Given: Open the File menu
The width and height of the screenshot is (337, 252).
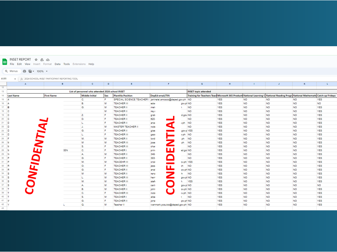Looking at the screenshot, I should tap(12, 64).
